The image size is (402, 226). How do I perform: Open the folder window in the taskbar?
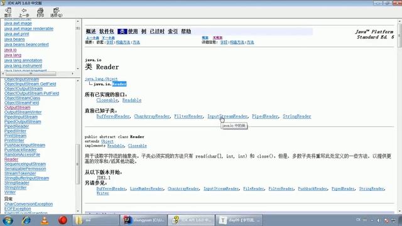[x=96, y=220]
